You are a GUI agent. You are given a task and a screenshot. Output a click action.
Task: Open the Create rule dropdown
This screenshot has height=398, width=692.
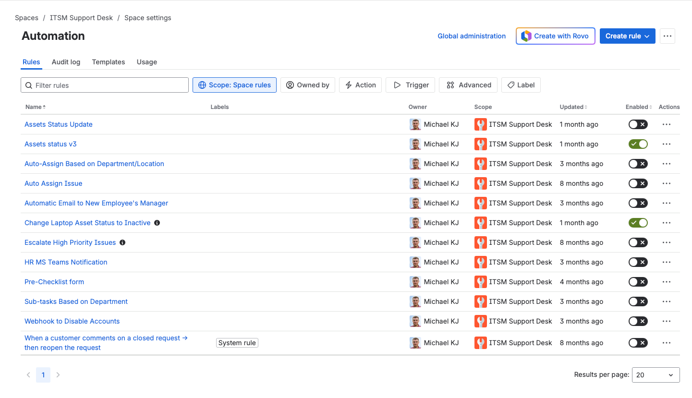tap(627, 36)
